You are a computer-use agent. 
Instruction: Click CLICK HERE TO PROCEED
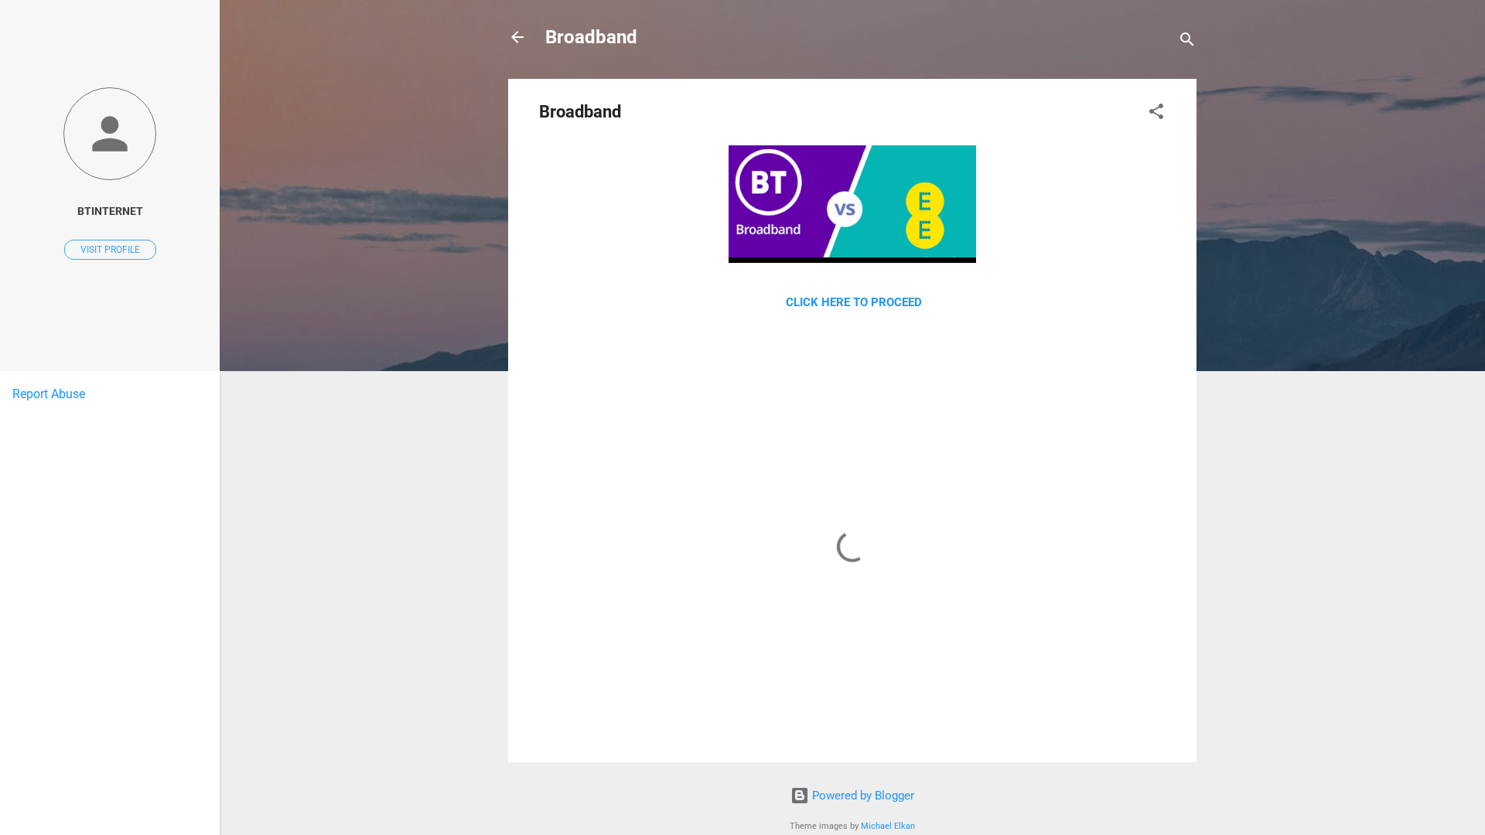tap(853, 302)
